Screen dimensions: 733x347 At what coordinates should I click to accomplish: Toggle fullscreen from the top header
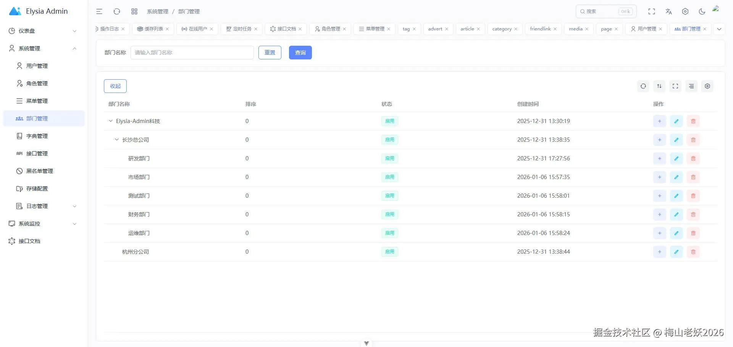652,11
